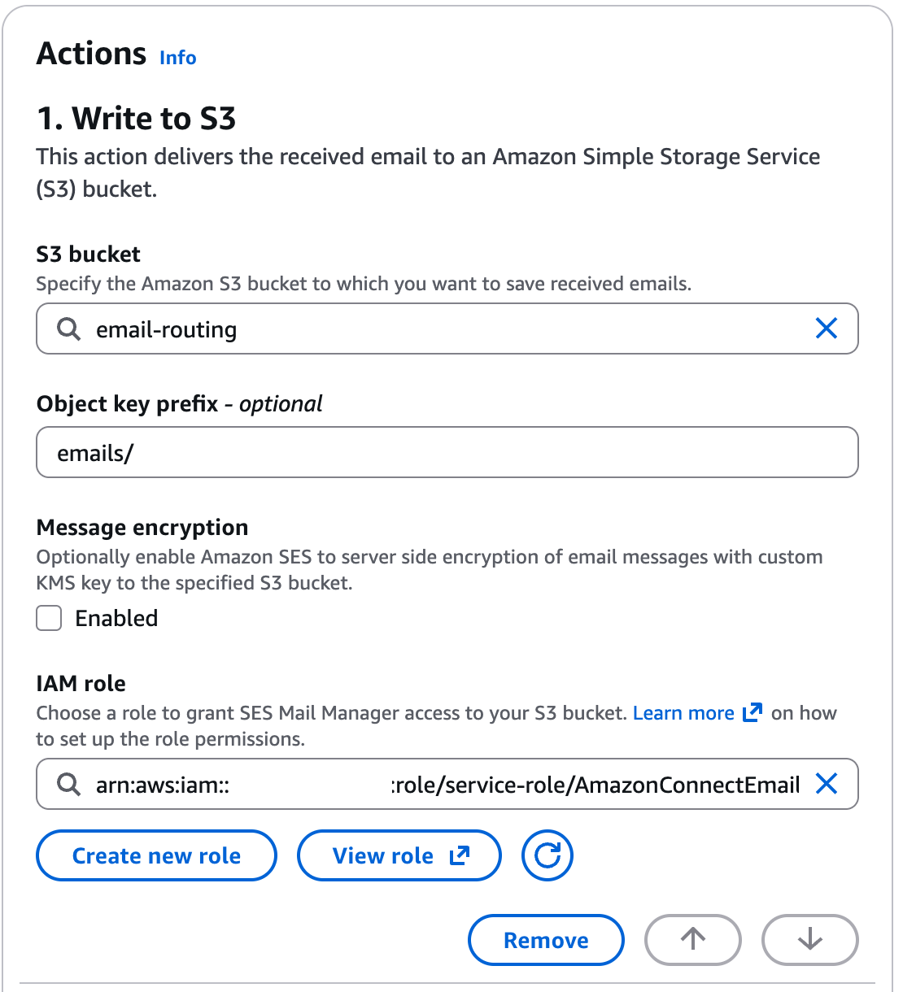Click the S3 bucket search magnifier icon
The width and height of the screenshot is (903, 992).
coord(69,329)
